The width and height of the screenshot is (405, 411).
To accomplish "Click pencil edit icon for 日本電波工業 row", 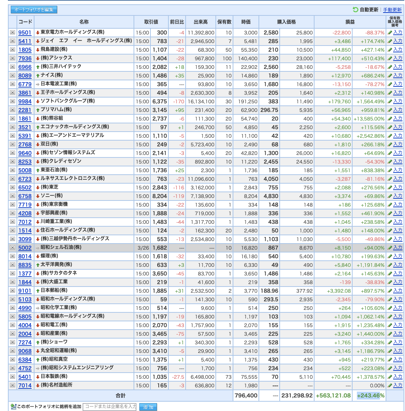I will click(390, 84).
